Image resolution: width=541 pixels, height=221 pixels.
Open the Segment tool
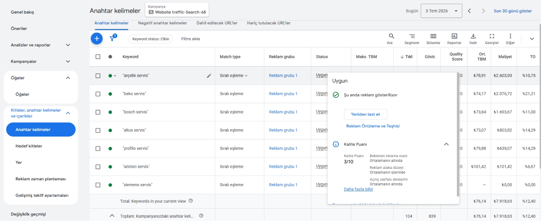412,39
